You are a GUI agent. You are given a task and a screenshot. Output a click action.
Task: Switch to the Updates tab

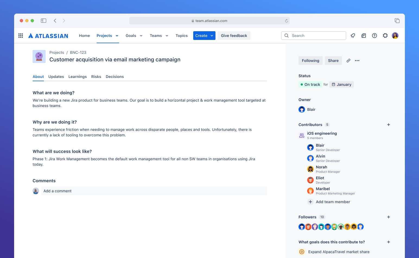tap(56, 77)
